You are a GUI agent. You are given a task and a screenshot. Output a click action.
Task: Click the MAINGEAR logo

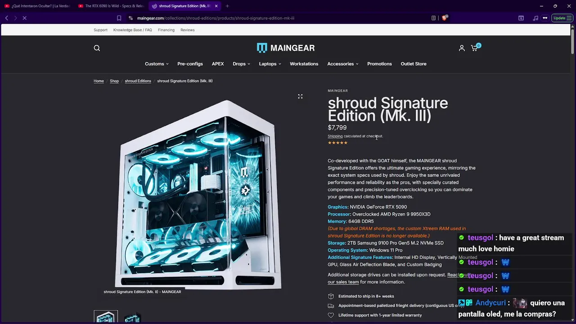[286, 48]
